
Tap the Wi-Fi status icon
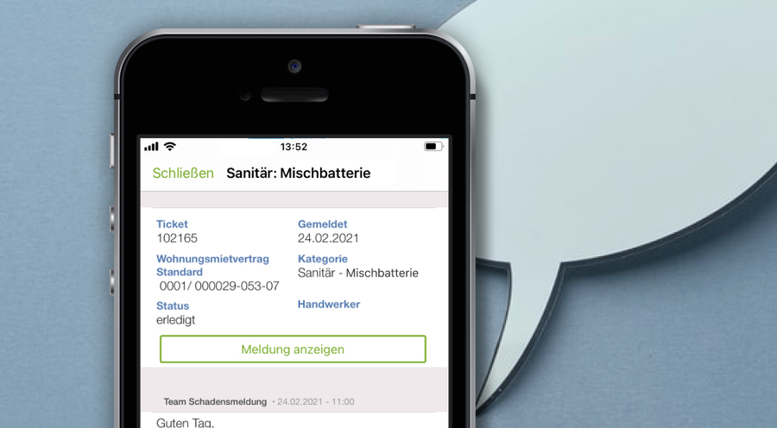pos(170,146)
